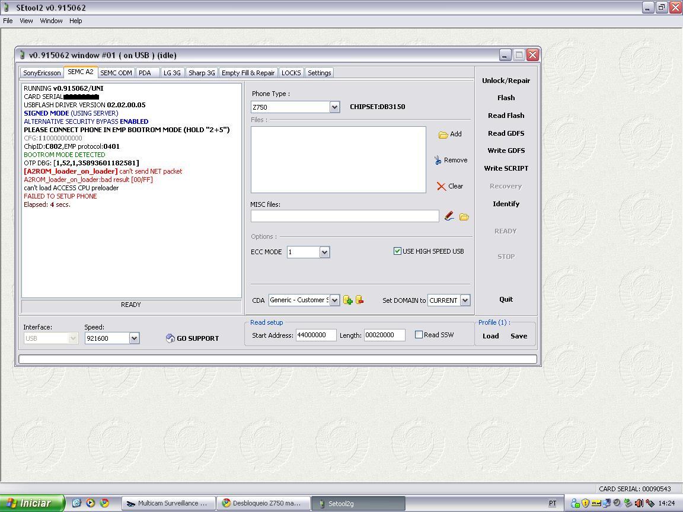Click the red tag tray icon
Image resolution: width=683 pixels, height=512 pixels.
(649, 503)
